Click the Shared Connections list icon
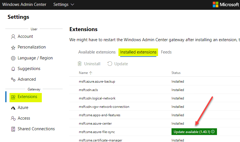The height and width of the screenshot is (142, 240). (13, 129)
